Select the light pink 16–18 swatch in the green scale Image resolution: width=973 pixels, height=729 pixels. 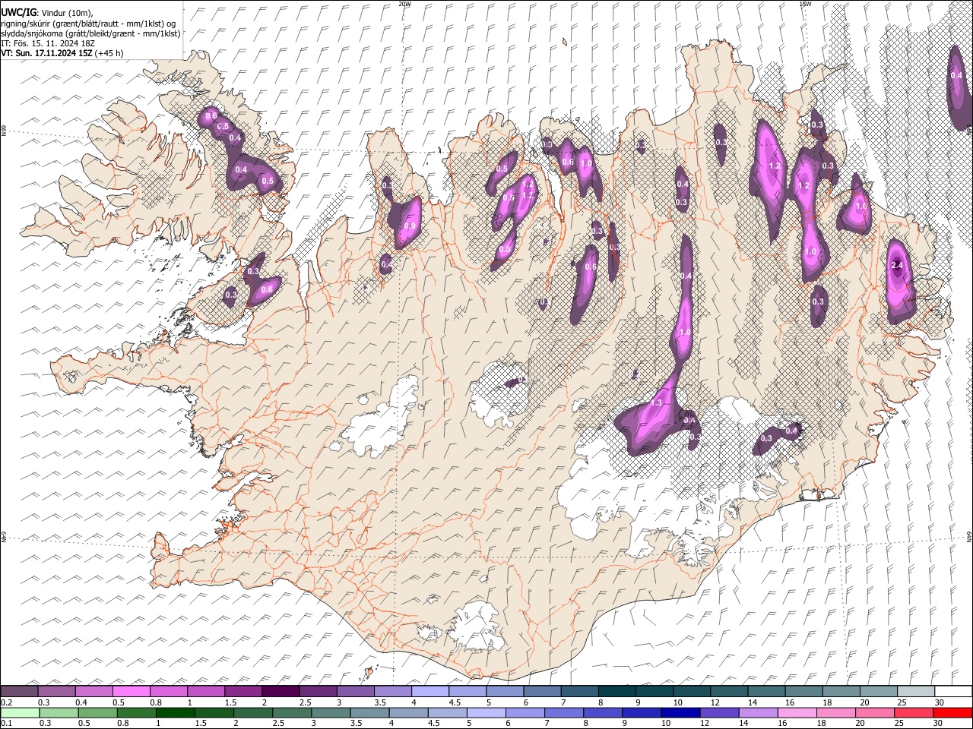click(x=797, y=712)
